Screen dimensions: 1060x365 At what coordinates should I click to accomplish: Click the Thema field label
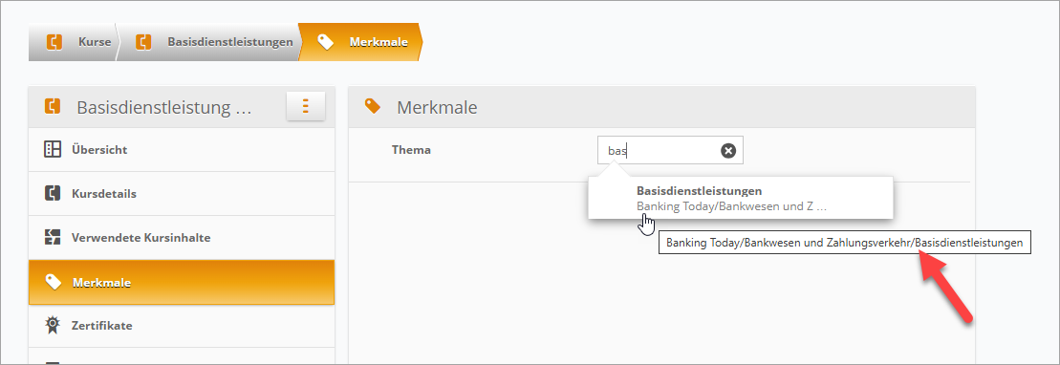coord(411,150)
